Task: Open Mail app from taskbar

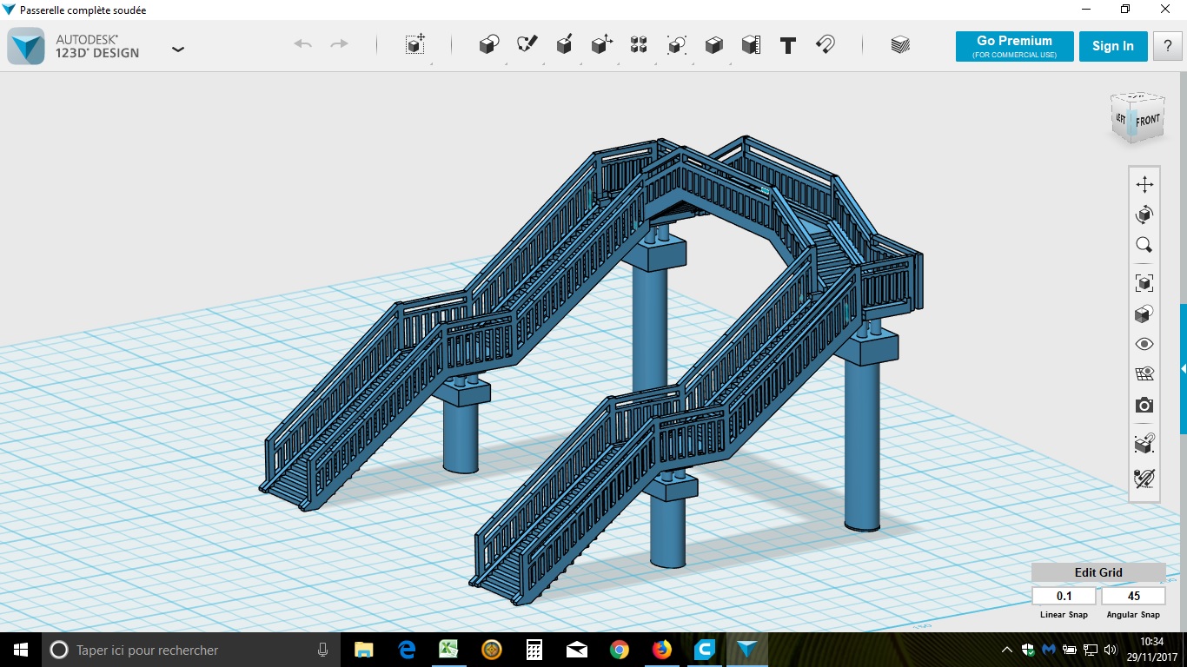Action: coord(576,650)
